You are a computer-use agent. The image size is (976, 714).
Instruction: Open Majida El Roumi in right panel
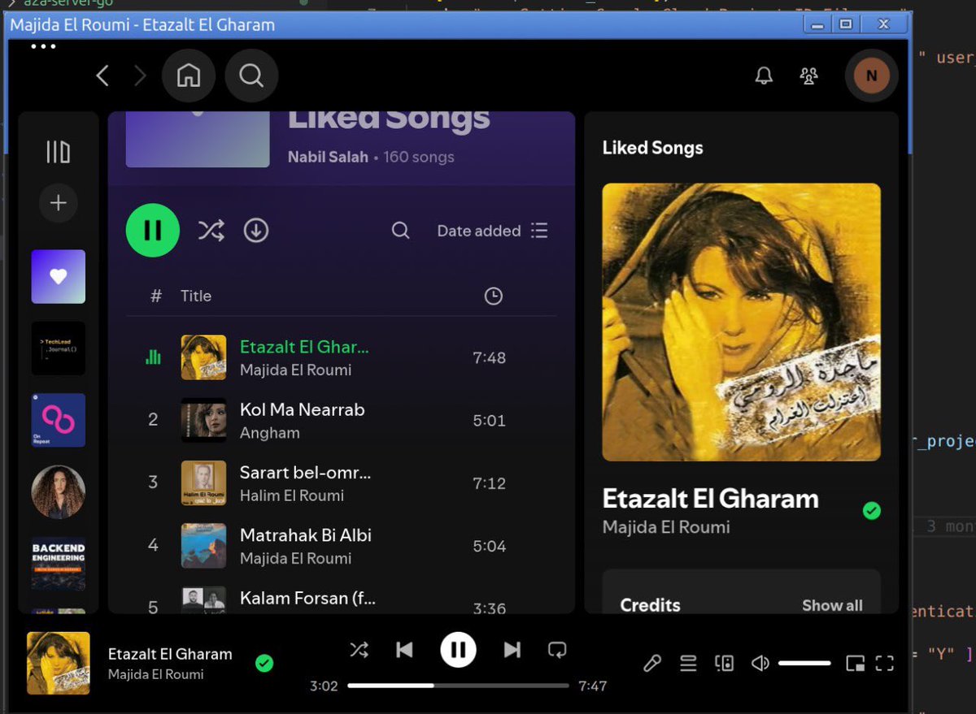[x=666, y=527]
